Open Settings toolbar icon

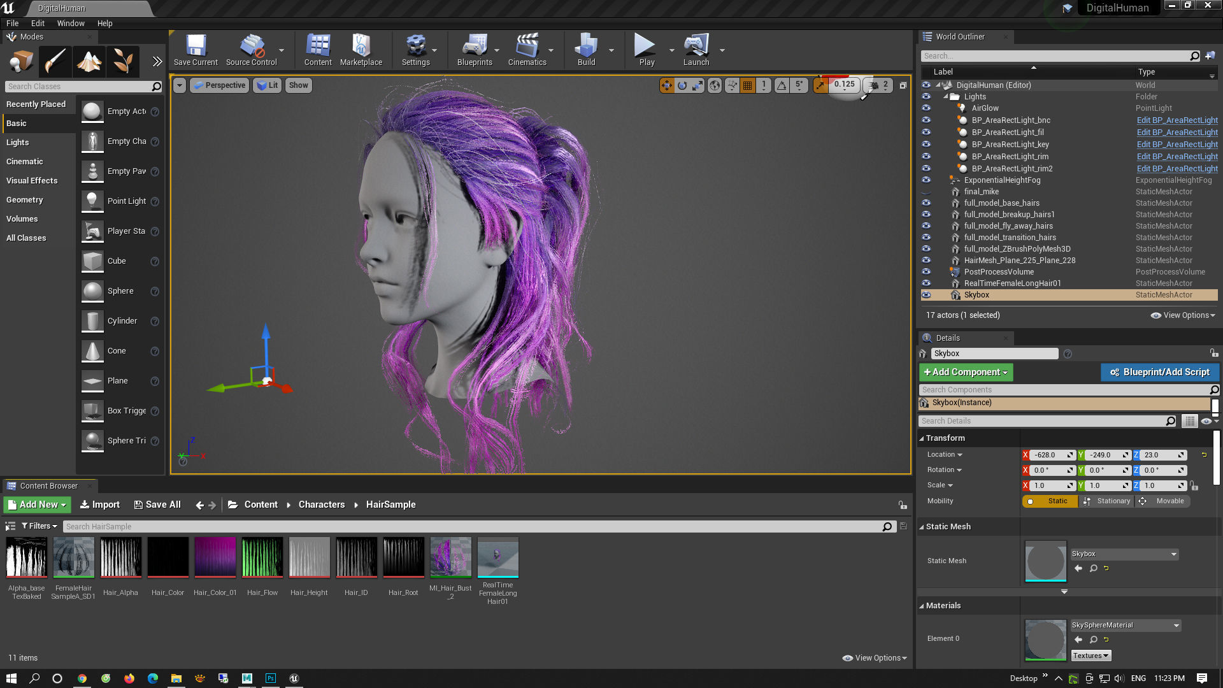[x=415, y=50]
